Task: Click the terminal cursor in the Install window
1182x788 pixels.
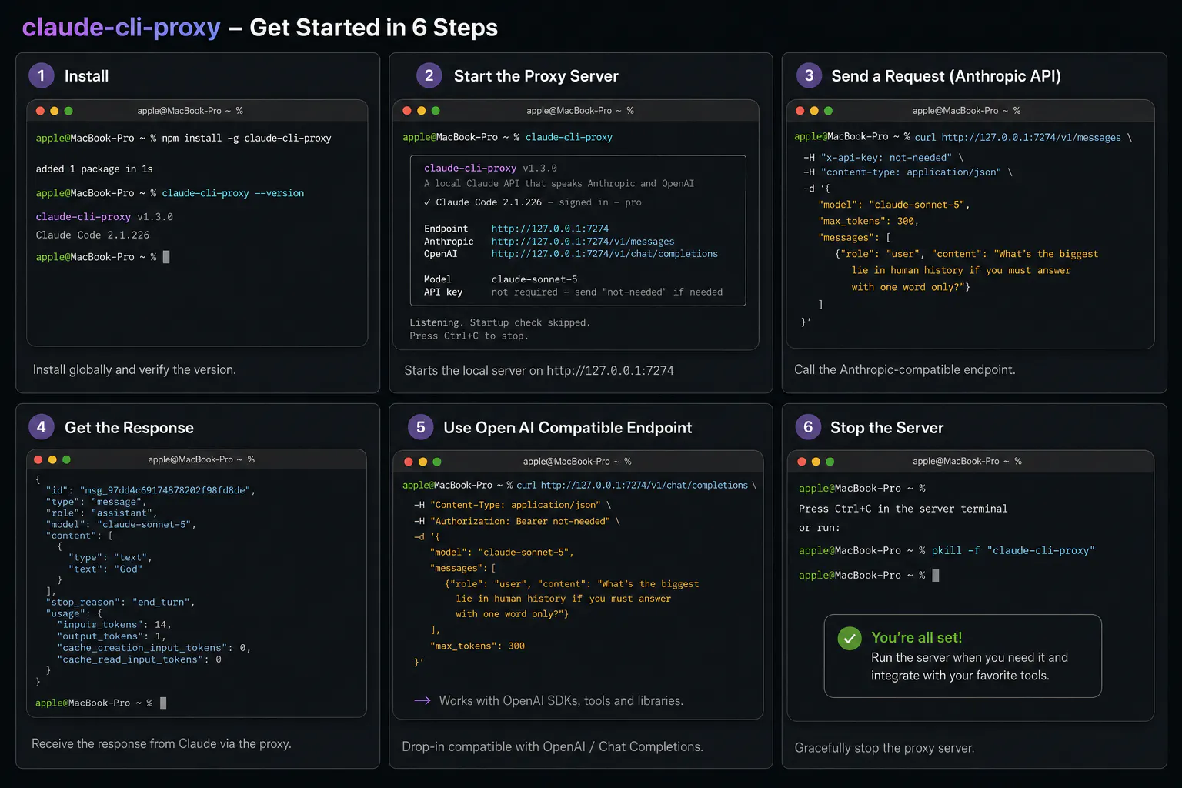Action: [x=166, y=257]
